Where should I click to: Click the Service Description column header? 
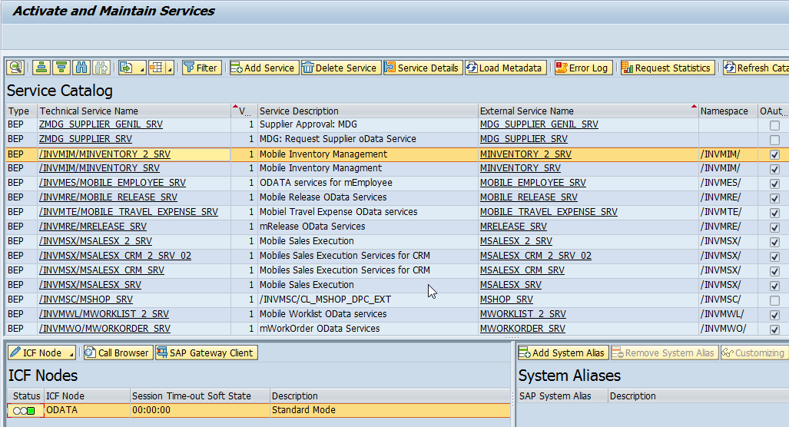pyautogui.click(x=299, y=111)
